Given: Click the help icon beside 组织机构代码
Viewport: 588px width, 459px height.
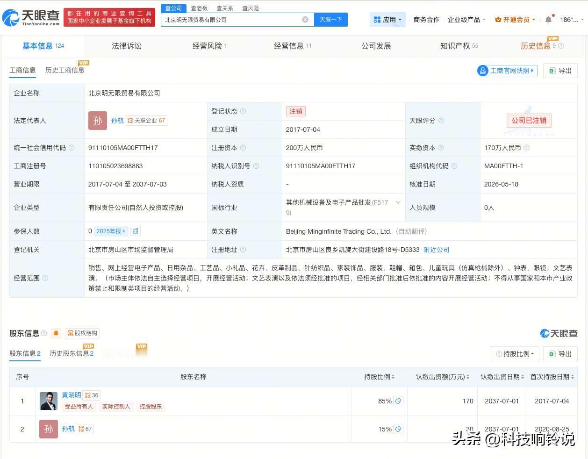Looking at the screenshot, I should point(454,166).
